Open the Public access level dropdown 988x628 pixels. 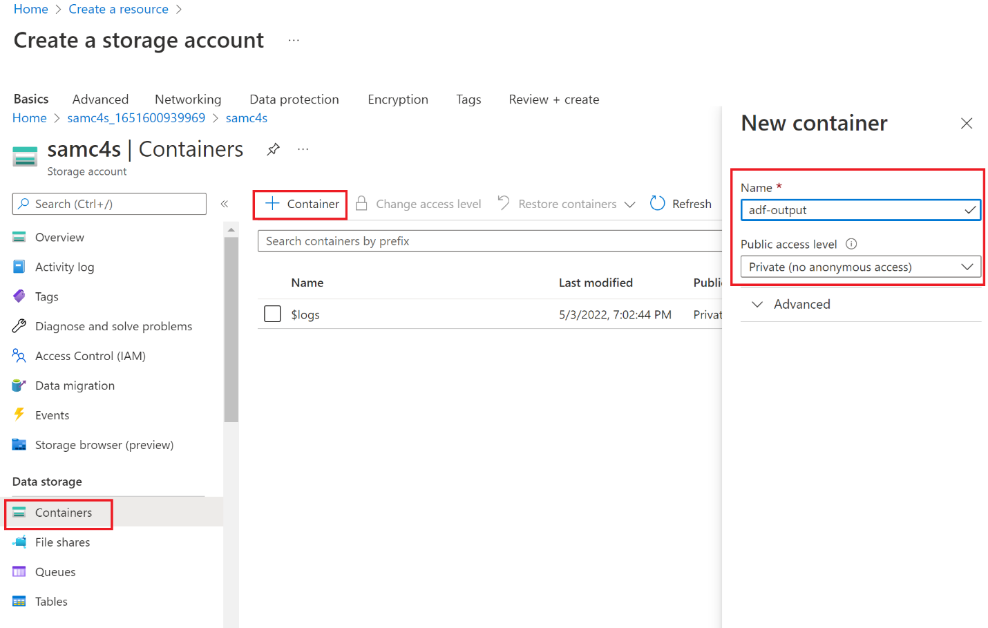coord(860,267)
